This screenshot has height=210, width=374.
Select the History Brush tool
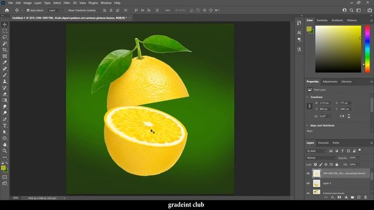(x=5, y=87)
